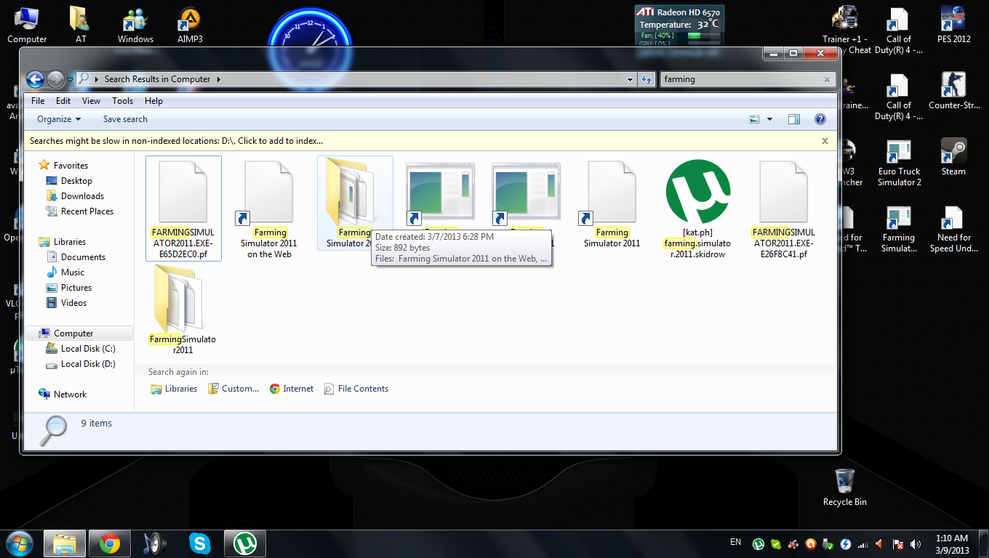Click the Steam desktop shortcut
Screen dimensions: 989x558
[953, 157]
